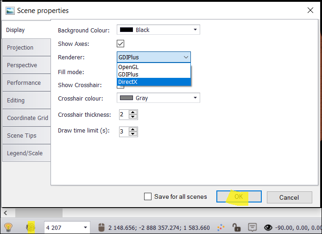Open the comment bubble icon in status bar
This screenshot has height=234, width=322.
pos(252,227)
